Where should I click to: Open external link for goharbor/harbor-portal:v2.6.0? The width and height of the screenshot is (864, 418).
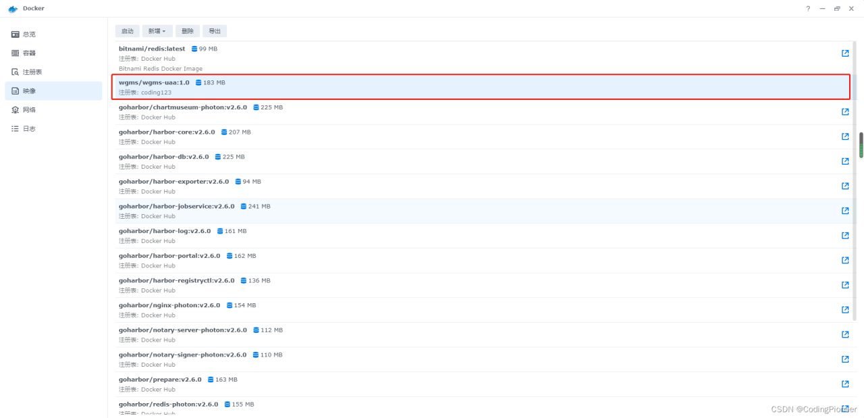(845, 260)
